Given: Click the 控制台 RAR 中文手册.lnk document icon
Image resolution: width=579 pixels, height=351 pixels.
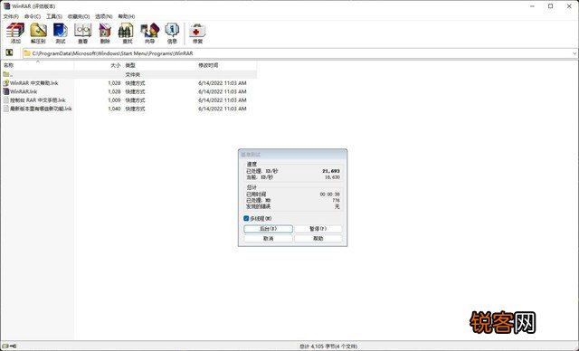Looking at the screenshot, I should [6, 100].
